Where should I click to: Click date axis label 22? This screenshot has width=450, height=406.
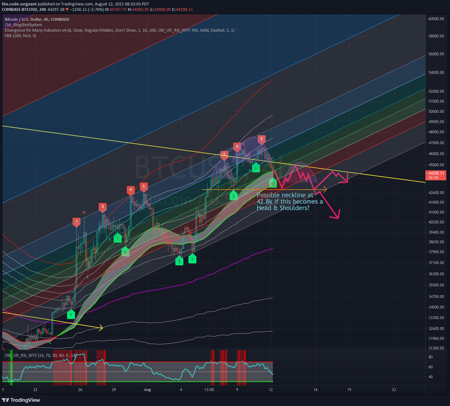pyautogui.click(x=35, y=389)
